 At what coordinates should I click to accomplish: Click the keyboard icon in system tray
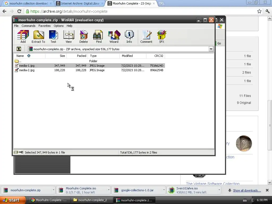pos(245,200)
